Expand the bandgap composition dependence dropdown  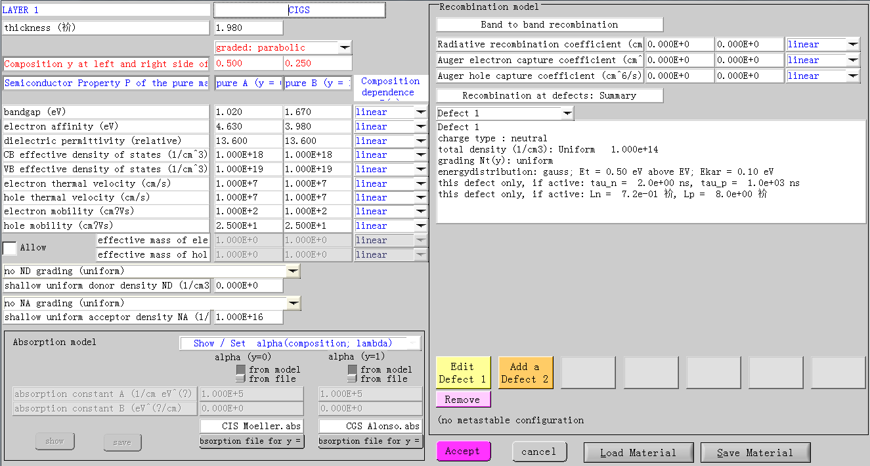tap(420, 112)
